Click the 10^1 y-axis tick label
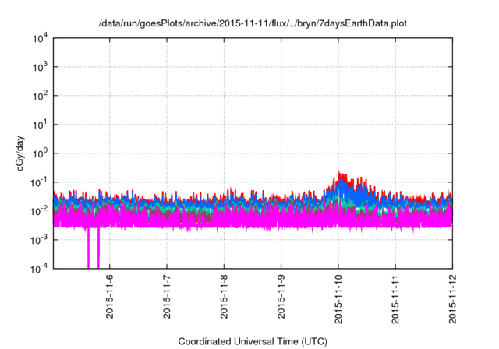Viewport: 499px width, 349px height. (41, 125)
